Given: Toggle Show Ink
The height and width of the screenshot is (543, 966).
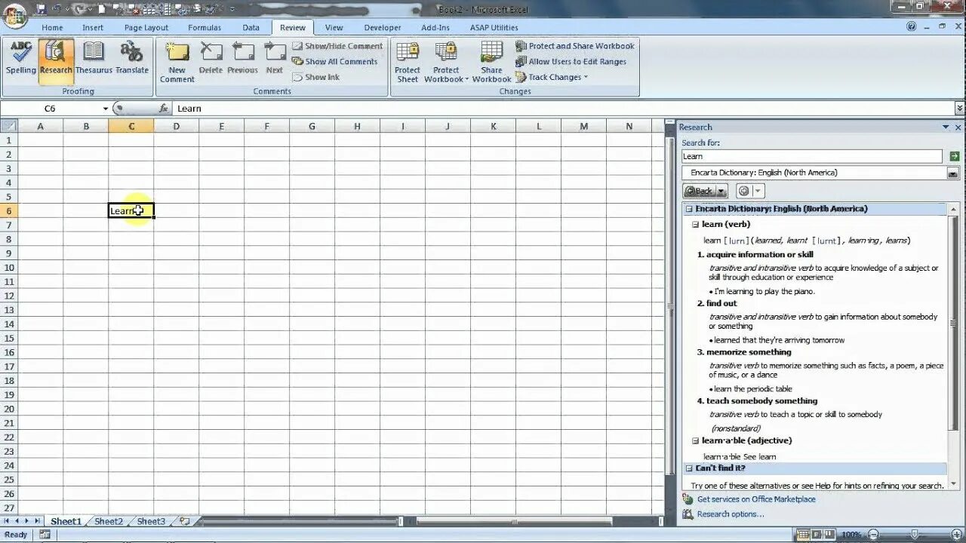Looking at the screenshot, I should pyautogui.click(x=315, y=77).
